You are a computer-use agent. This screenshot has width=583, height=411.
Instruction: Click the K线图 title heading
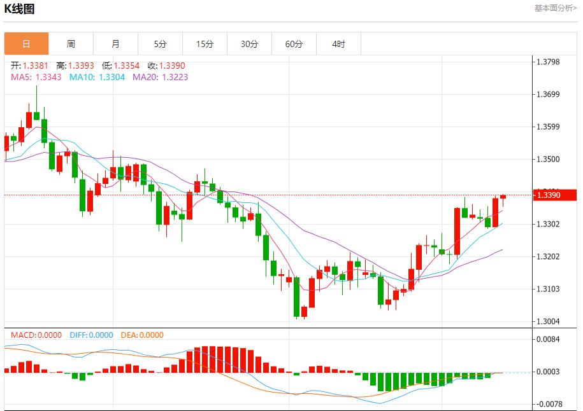(x=20, y=9)
